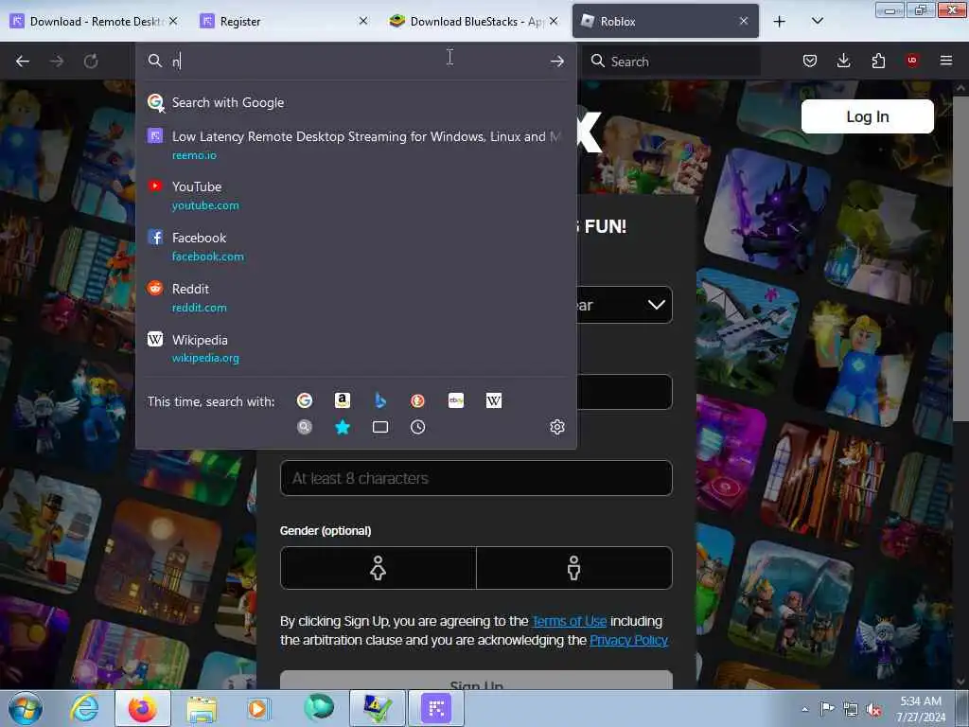This screenshot has height=727, width=969.
Task: Select the gray magnifier search engine icon
Action: tap(304, 427)
